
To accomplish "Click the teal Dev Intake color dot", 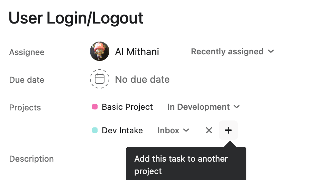I will point(95,130).
